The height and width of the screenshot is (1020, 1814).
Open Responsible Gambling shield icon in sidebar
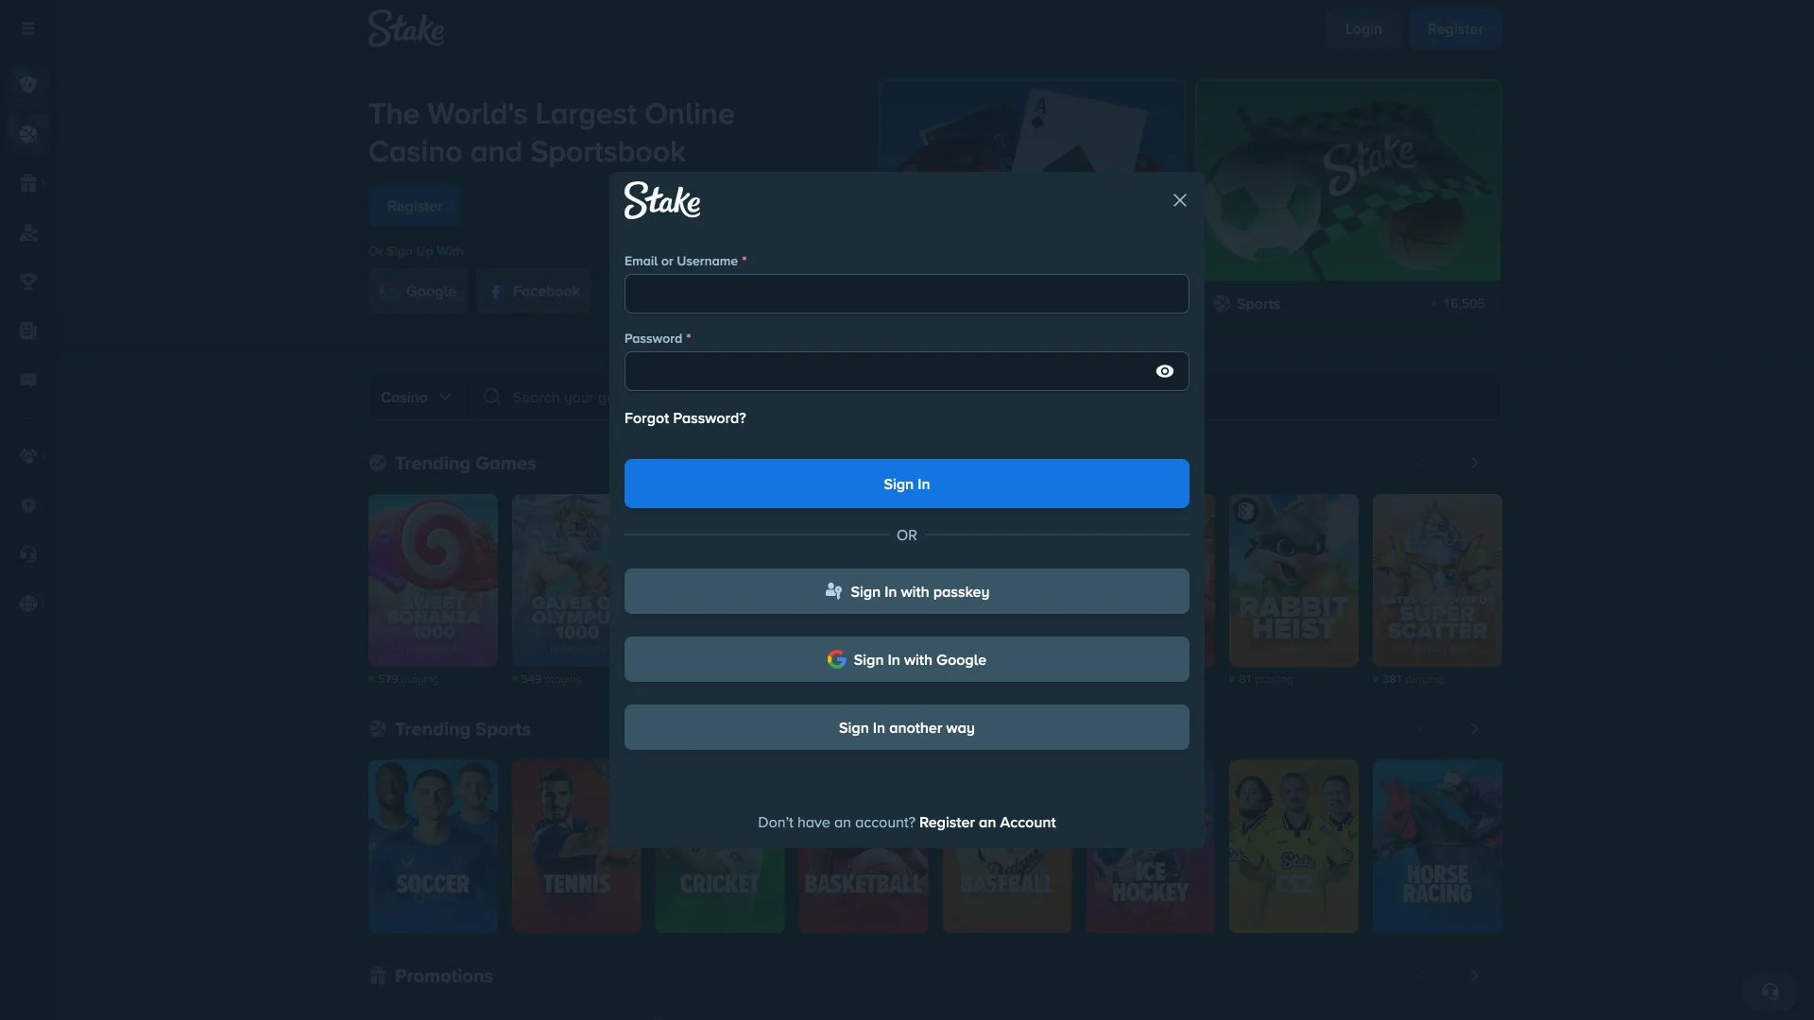(28, 505)
